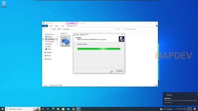Collapse the Today (1) group

60,33
